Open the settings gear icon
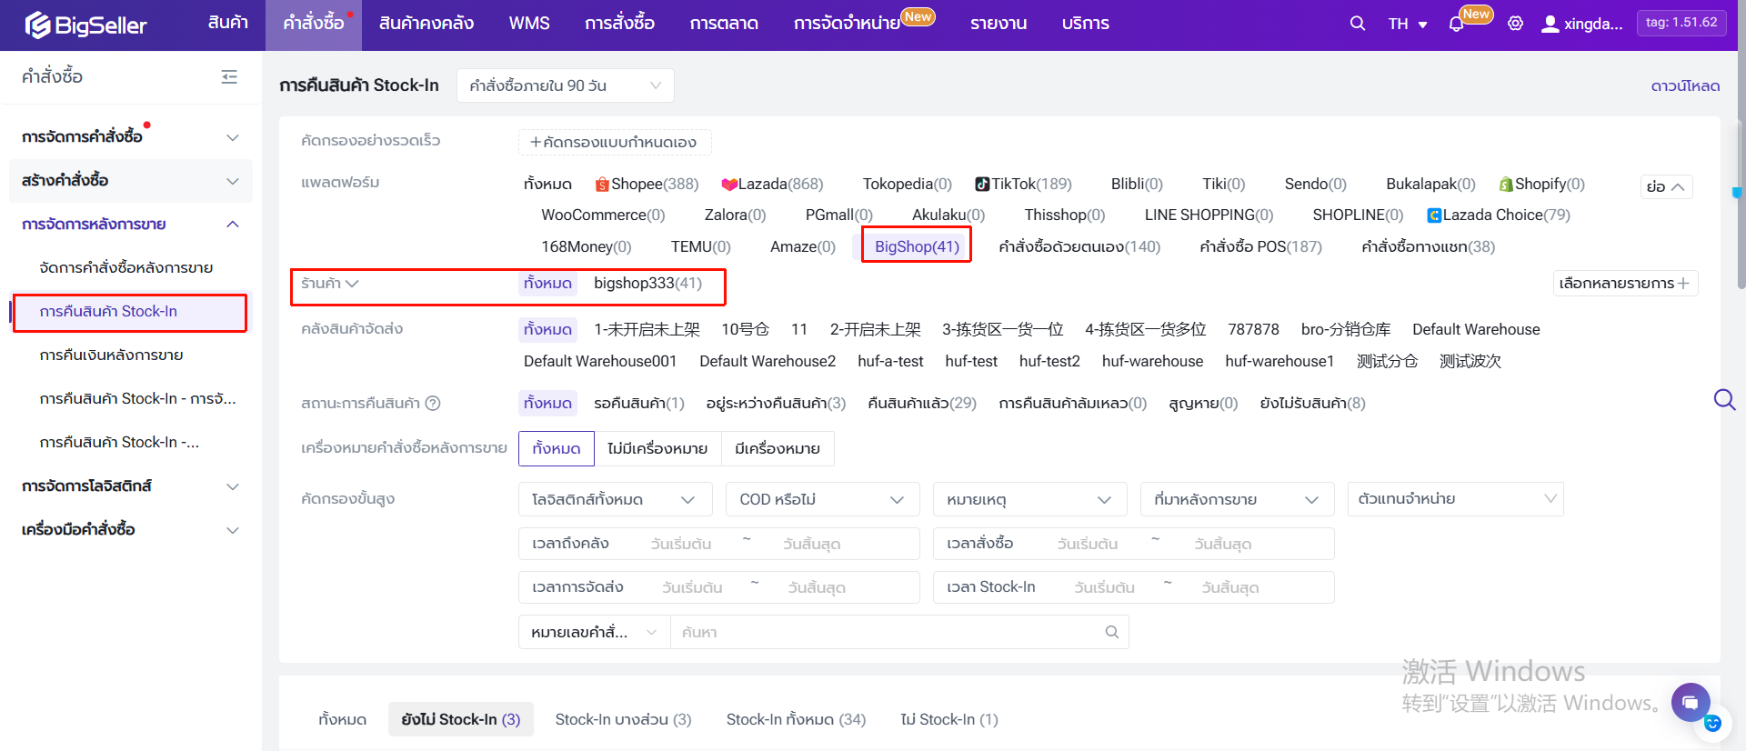 [x=1515, y=24]
